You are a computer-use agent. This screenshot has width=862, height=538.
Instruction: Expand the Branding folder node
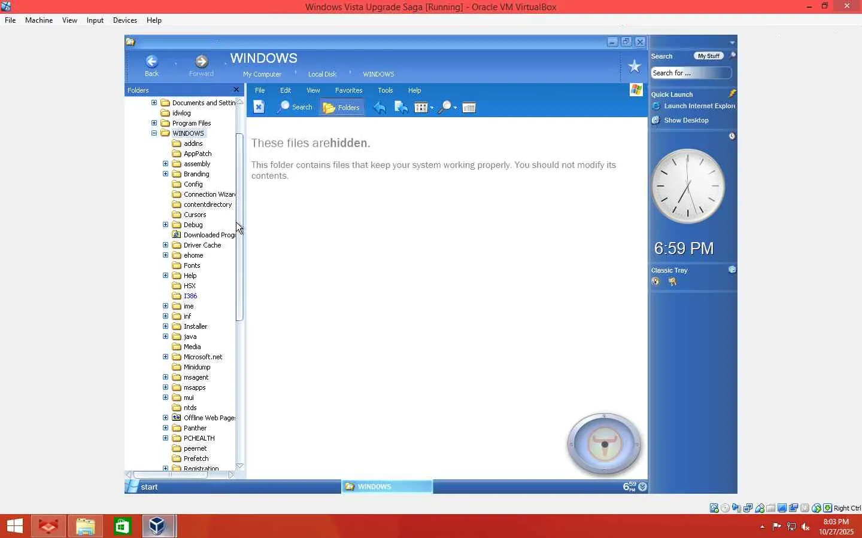click(165, 174)
